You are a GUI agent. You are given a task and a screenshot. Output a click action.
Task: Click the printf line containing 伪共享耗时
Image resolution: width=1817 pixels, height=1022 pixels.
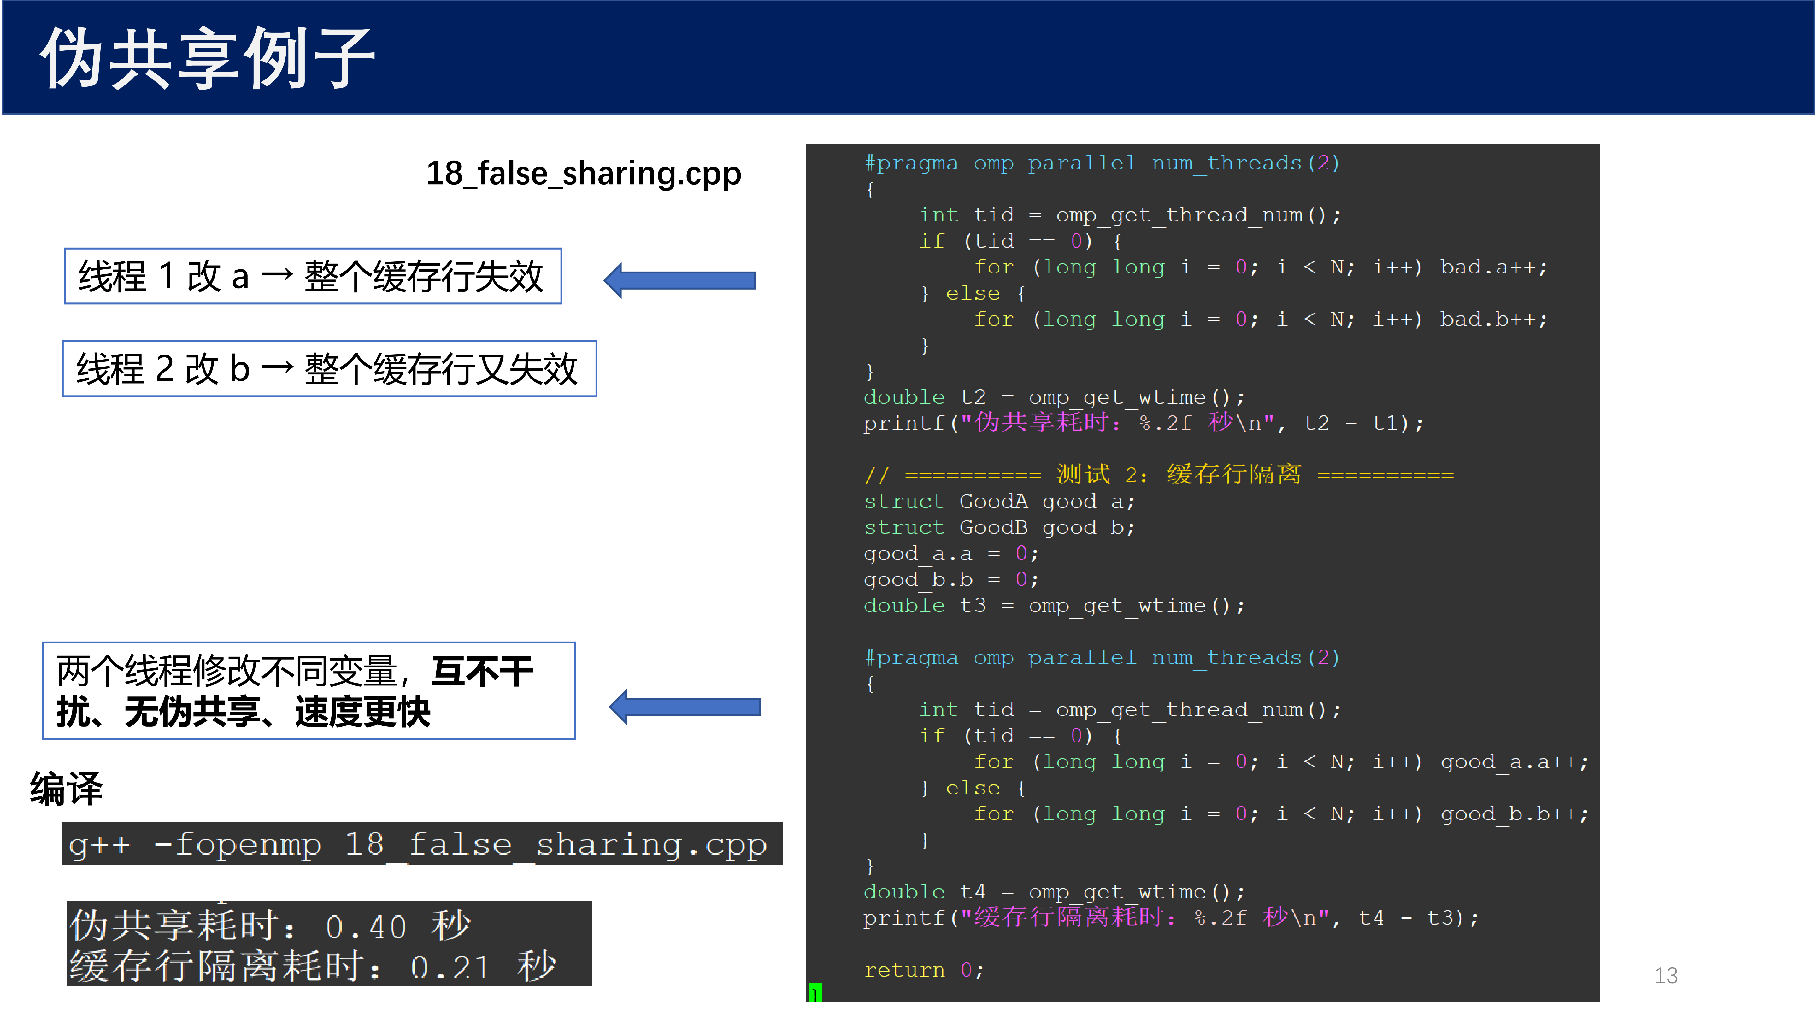(x=1144, y=423)
